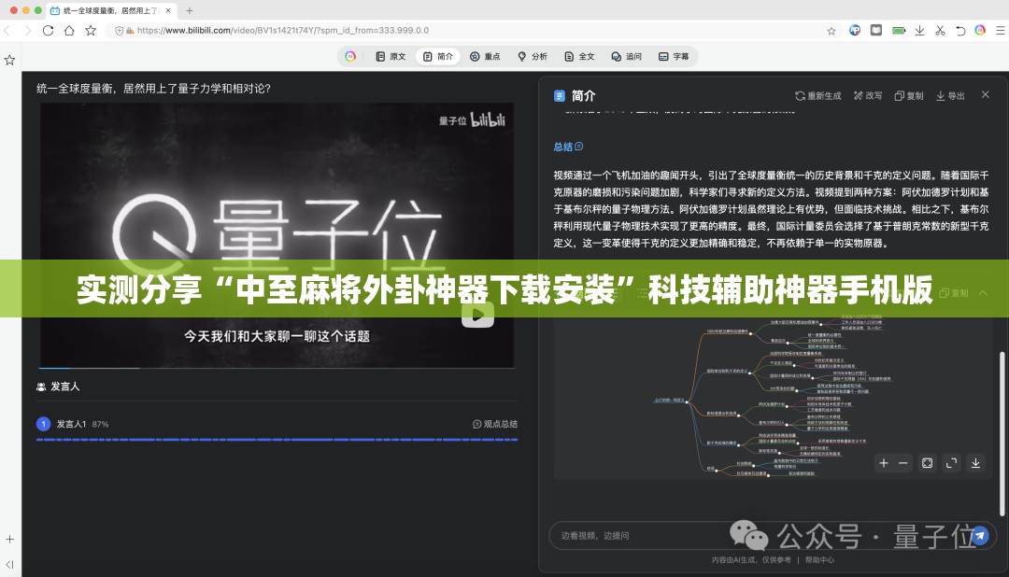
Task: Click the video title 统一全球度量衡
Action: pyautogui.click(x=153, y=88)
